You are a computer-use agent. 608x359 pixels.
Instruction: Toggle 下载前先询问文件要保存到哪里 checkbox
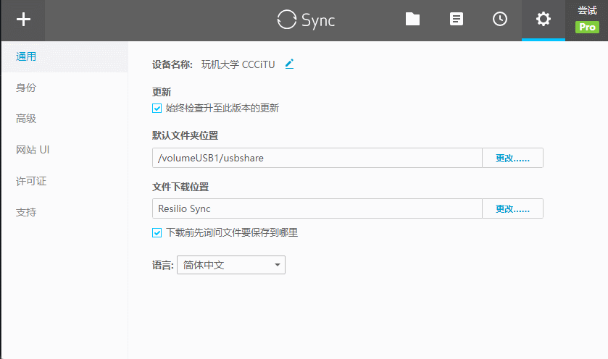click(157, 233)
